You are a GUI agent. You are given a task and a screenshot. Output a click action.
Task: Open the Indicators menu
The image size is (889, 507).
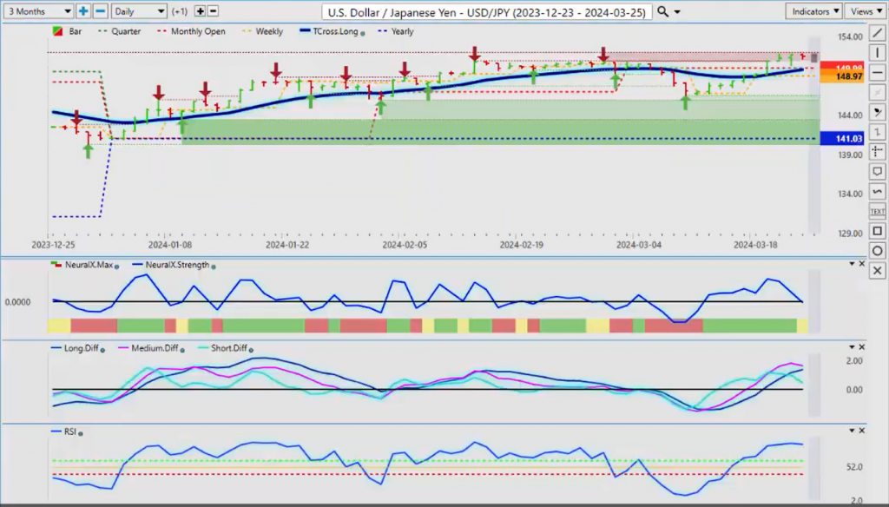[x=813, y=11]
